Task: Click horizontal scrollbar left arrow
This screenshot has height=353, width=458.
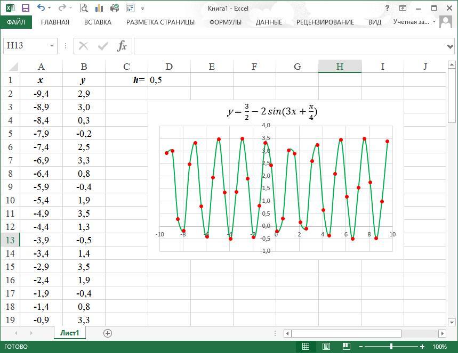Action: (x=287, y=333)
